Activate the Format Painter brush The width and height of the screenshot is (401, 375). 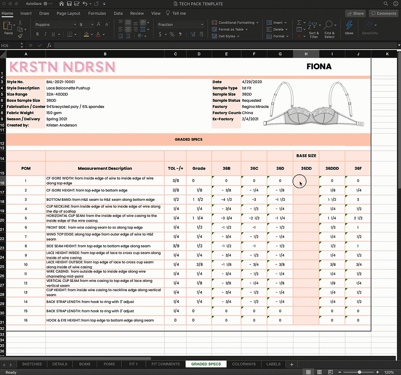(x=20, y=36)
